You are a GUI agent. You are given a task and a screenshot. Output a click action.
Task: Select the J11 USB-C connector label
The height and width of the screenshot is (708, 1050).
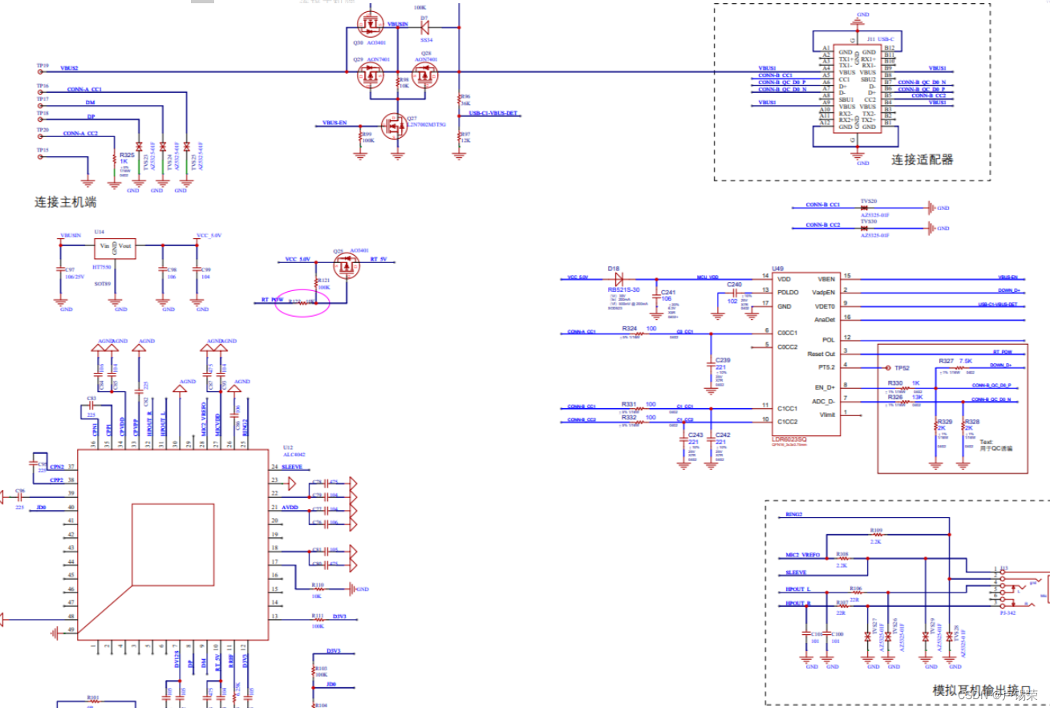tap(881, 38)
